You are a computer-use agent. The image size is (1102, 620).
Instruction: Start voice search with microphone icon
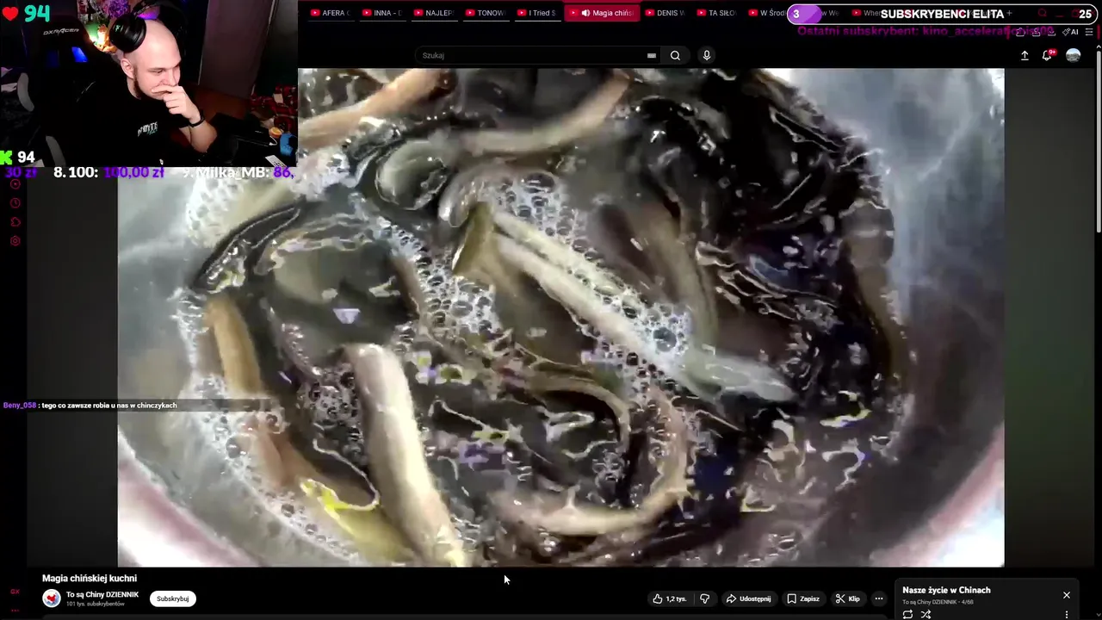[x=707, y=55]
